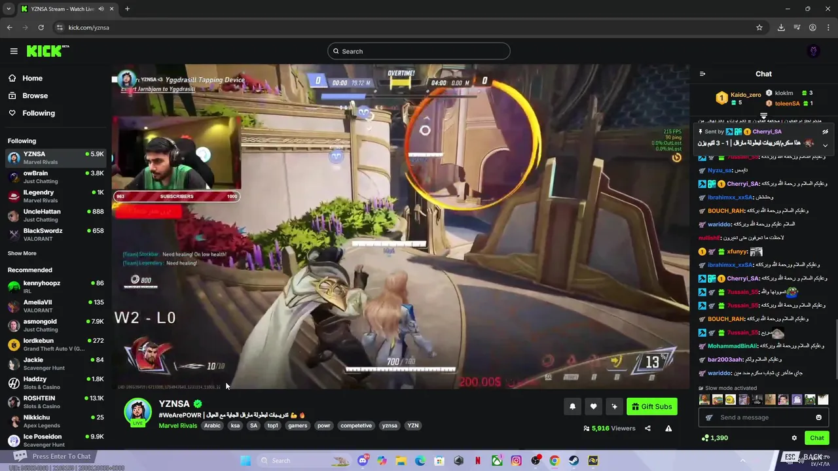Open BlackSwordz channel in Following list

(55, 234)
